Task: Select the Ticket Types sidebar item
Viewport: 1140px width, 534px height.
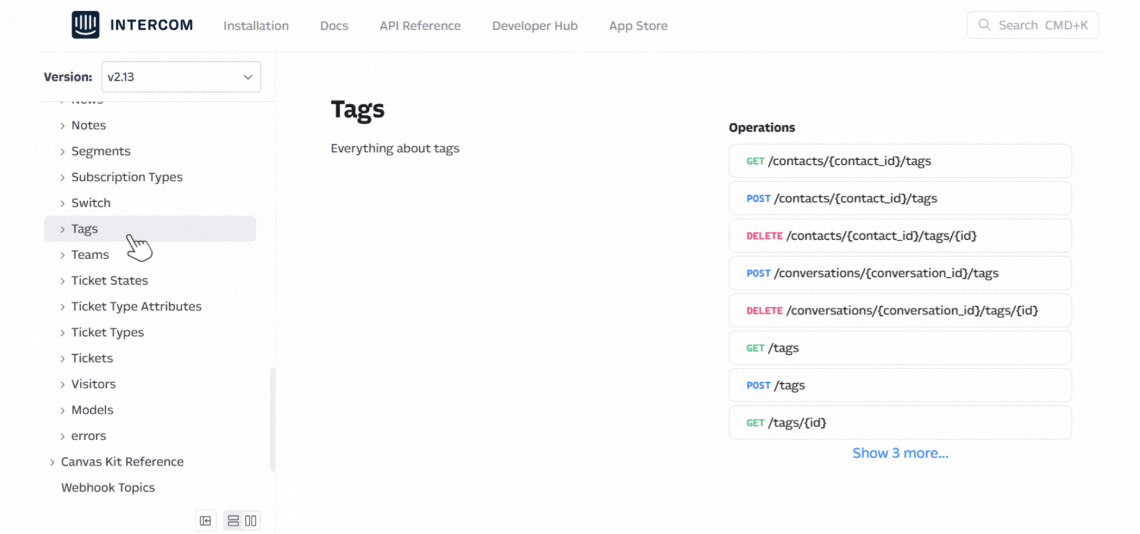Action: (107, 332)
